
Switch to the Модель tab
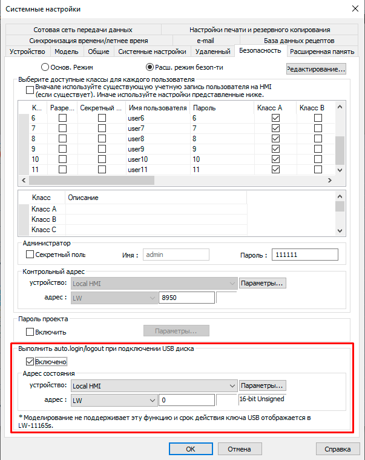pyautogui.click(x=67, y=52)
